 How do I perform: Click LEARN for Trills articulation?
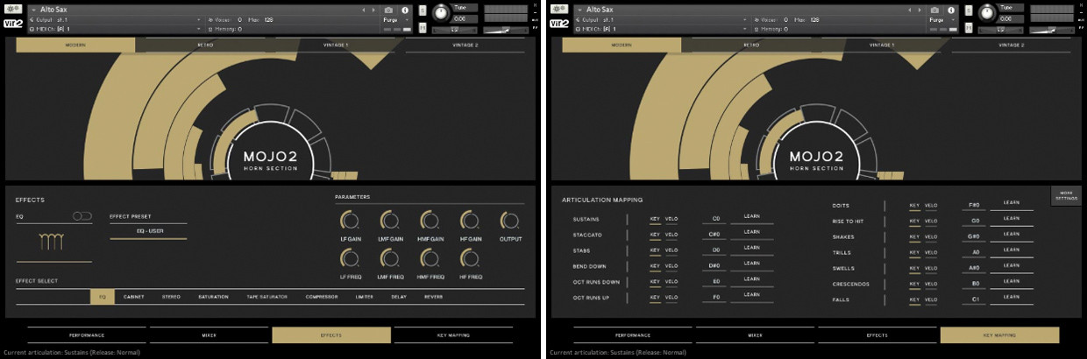(x=1011, y=251)
